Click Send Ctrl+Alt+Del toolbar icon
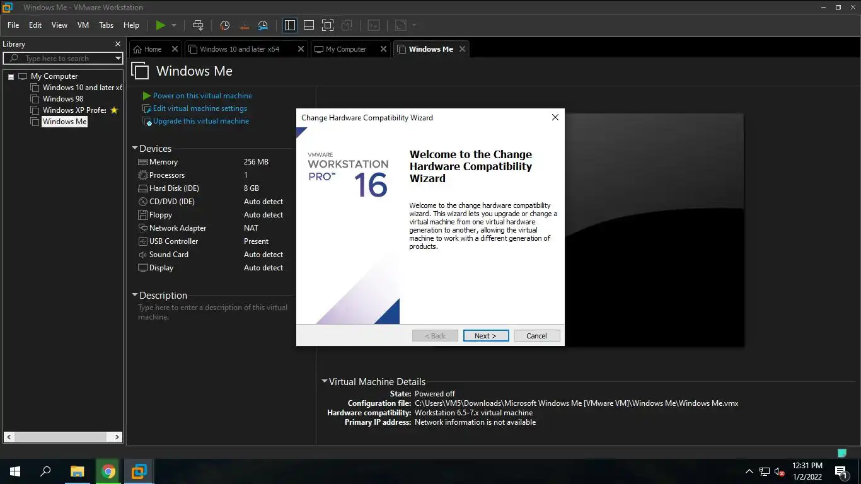This screenshot has height=484, width=861. (198, 25)
